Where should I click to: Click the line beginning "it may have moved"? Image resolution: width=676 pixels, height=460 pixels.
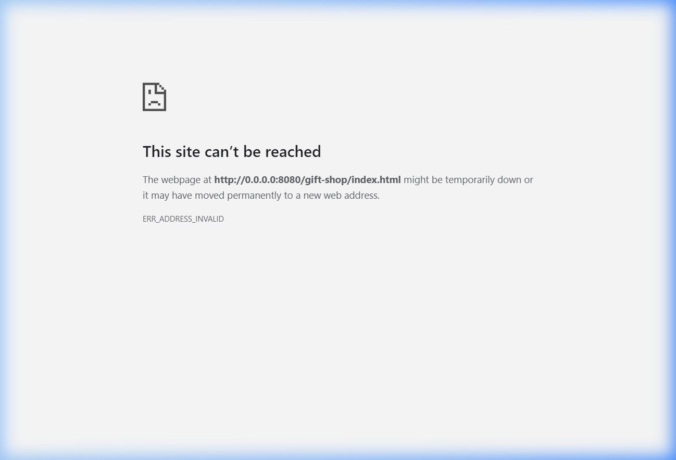click(261, 196)
